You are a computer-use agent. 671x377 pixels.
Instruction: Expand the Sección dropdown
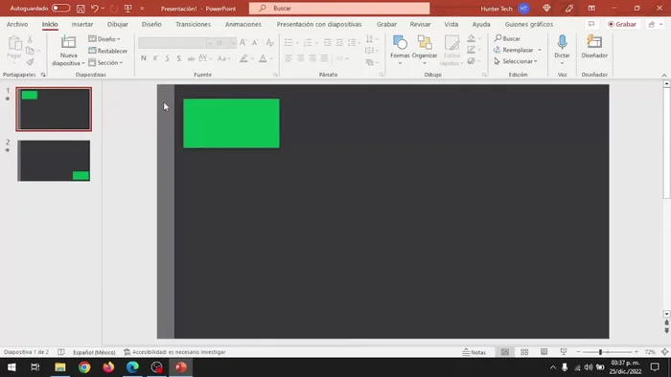pyautogui.click(x=105, y=63)
